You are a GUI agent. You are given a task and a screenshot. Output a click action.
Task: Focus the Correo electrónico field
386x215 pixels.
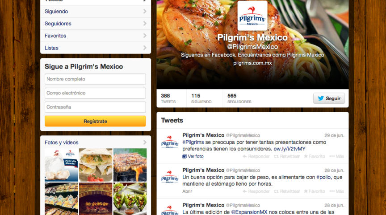pos(95,93)
